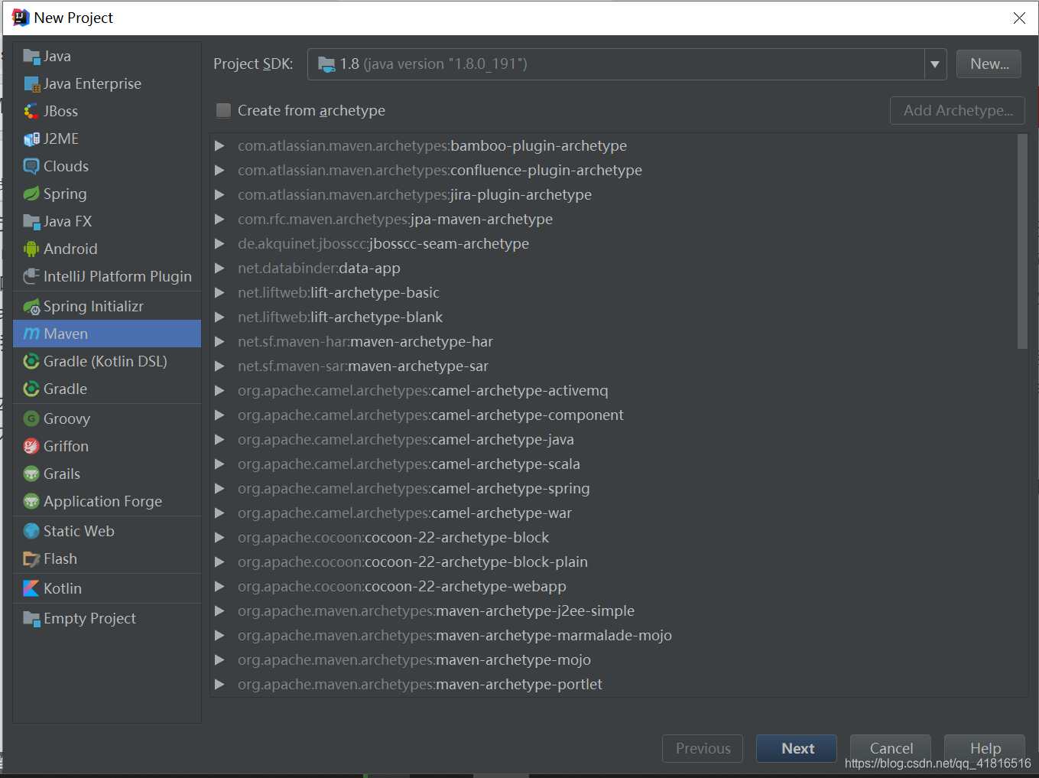Select cocoon-22-archetype-block-plain row
Viewport: 1039px width, 778px height.
pyautogui.click(x=614, y=562)
